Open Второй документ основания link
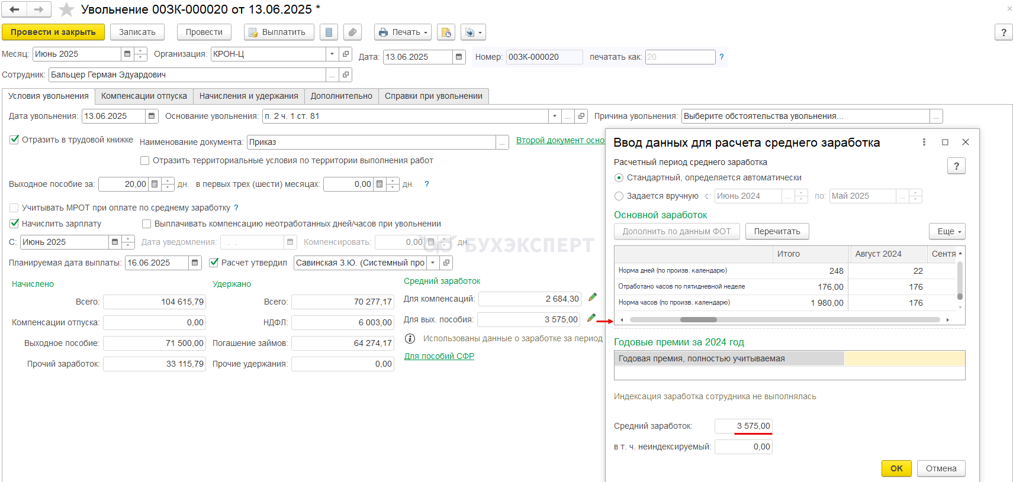Image resolution: width=1013 pixels, height=482 pixels. coord(560,140)
